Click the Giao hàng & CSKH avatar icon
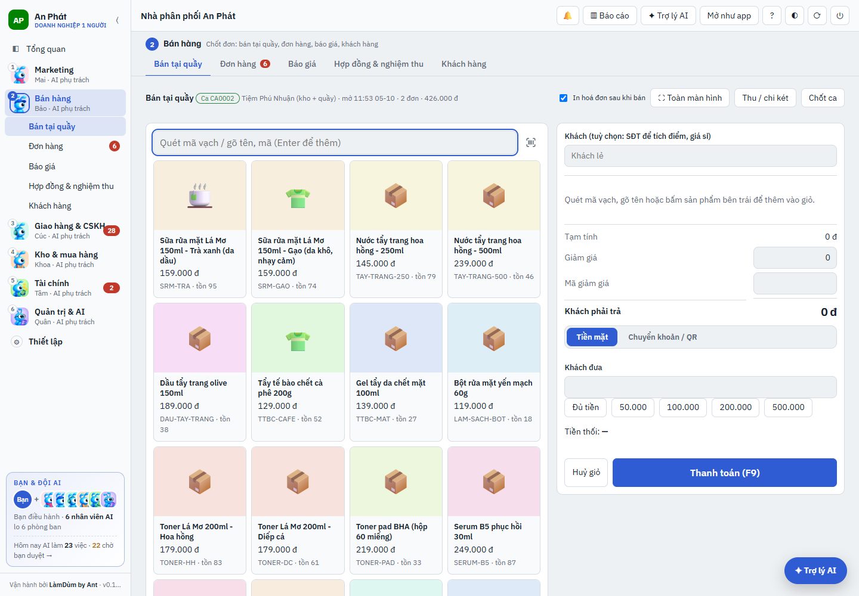 pyautogui.click(x=20, y=231)
